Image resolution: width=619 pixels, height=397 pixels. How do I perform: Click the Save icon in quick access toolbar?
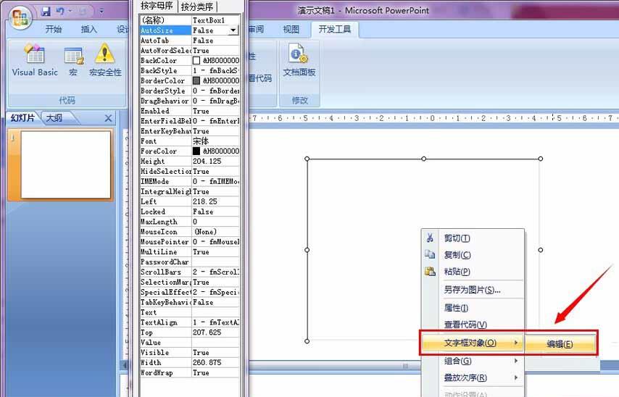click(x=46, y=12)
